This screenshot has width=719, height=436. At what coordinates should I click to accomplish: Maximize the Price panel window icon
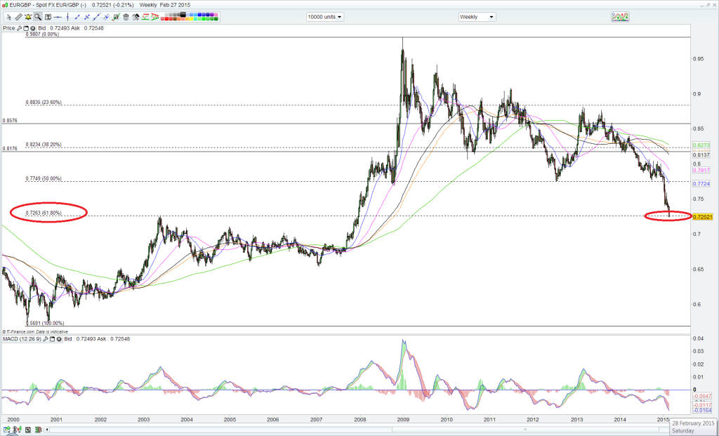(x=26, y=28)
